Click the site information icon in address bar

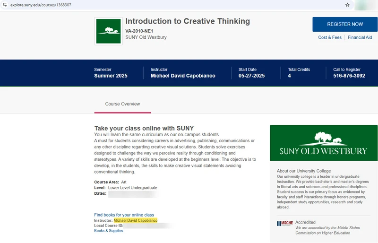coord(5,5)
